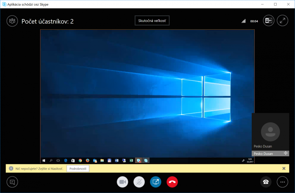This screenshot has height=193, width=295.
Task: Open the screen sharing present button
Action: point(156,182)
